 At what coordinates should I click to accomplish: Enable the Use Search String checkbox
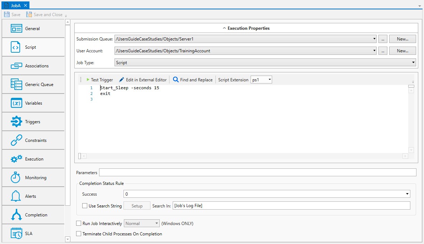click(x=85, y=206)
